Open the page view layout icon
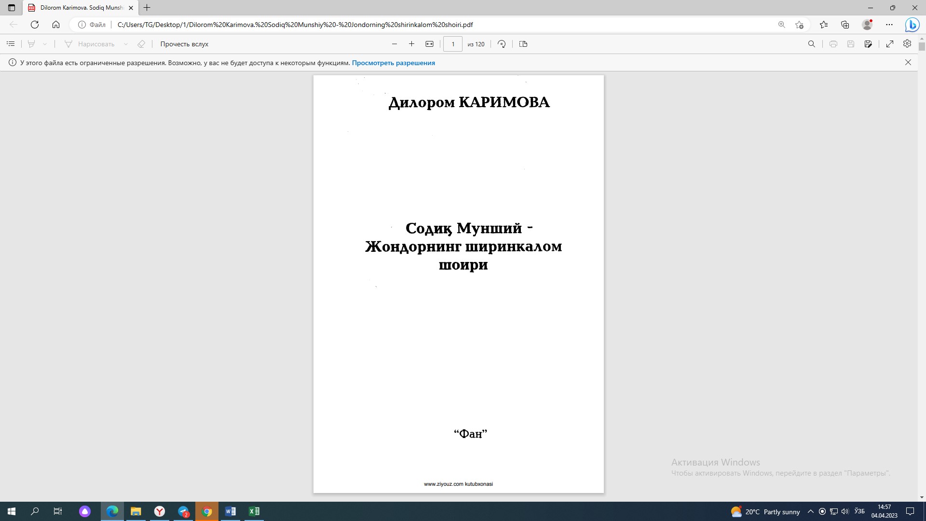Screen dimensions: 926x521 coord(523,44)
